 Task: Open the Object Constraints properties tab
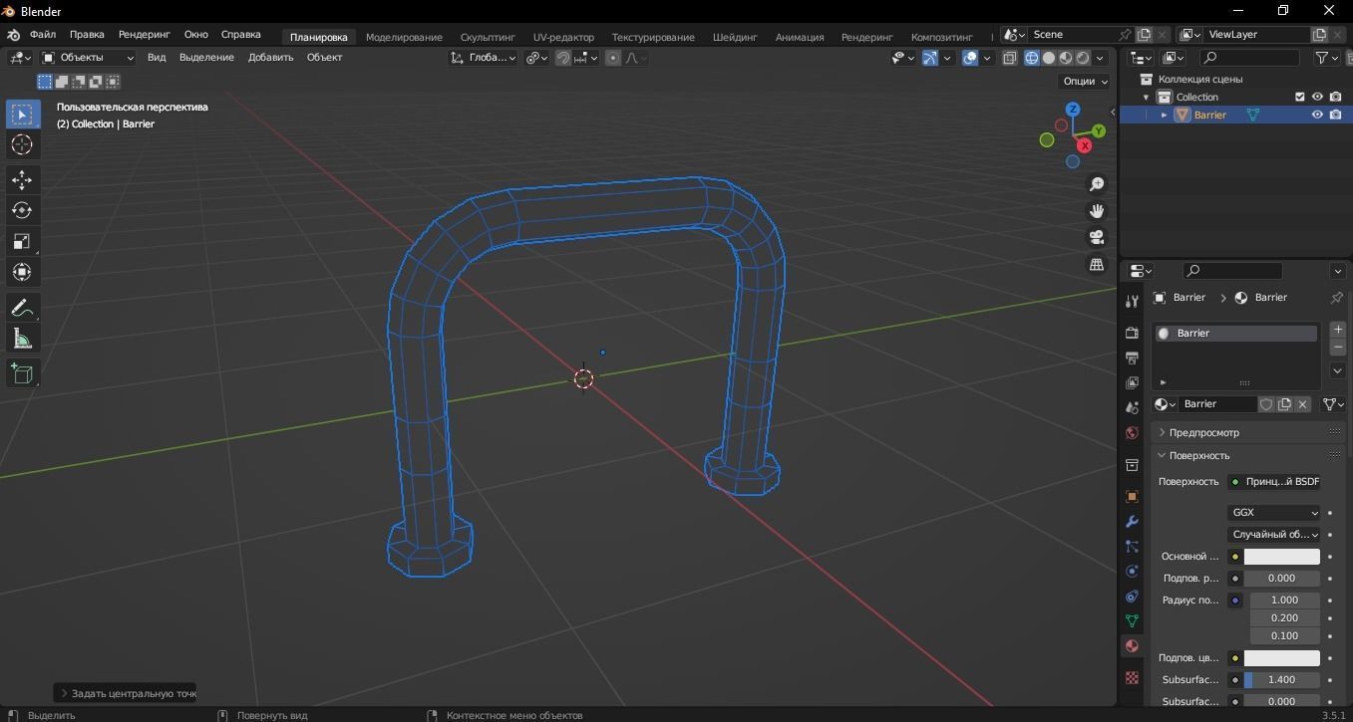[1132, 596]
